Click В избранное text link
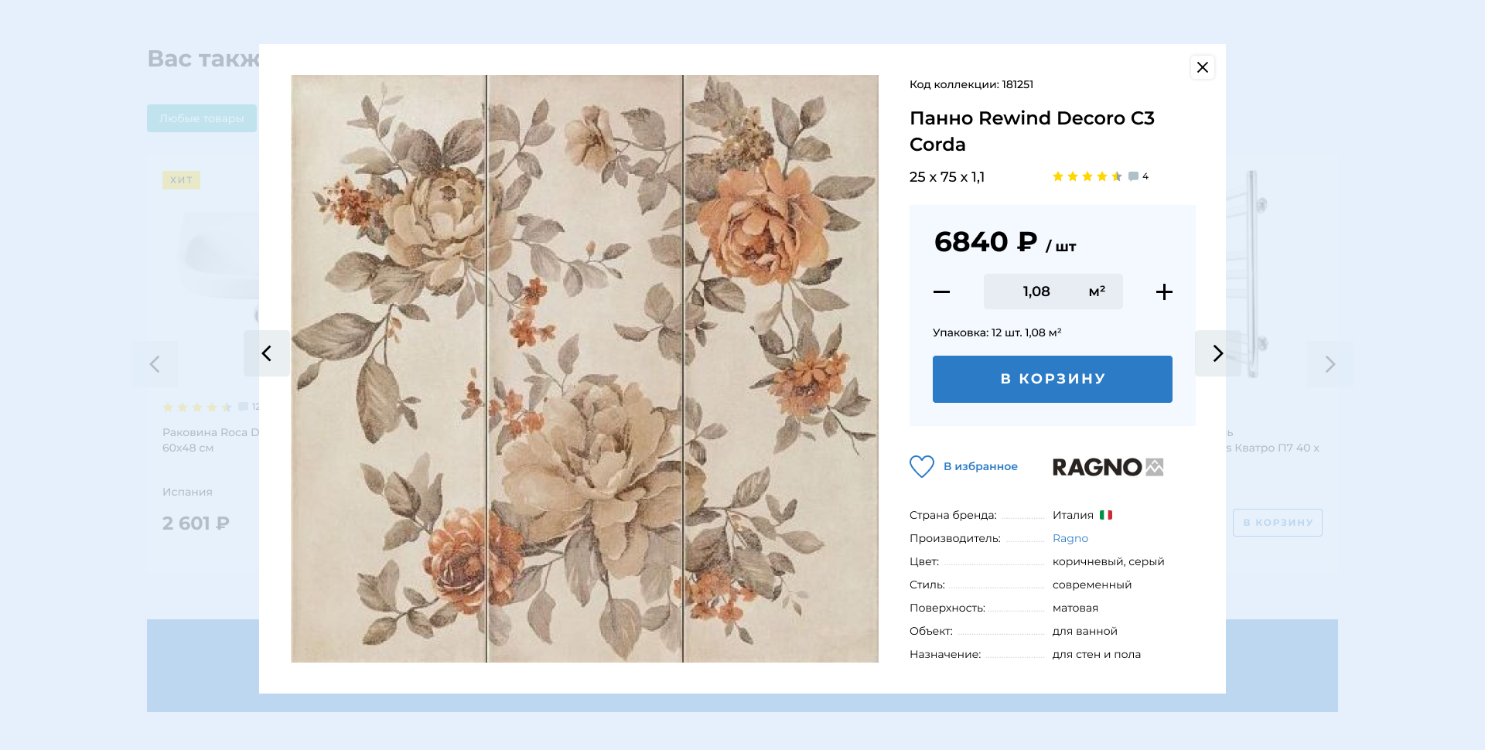 point(979,466)
